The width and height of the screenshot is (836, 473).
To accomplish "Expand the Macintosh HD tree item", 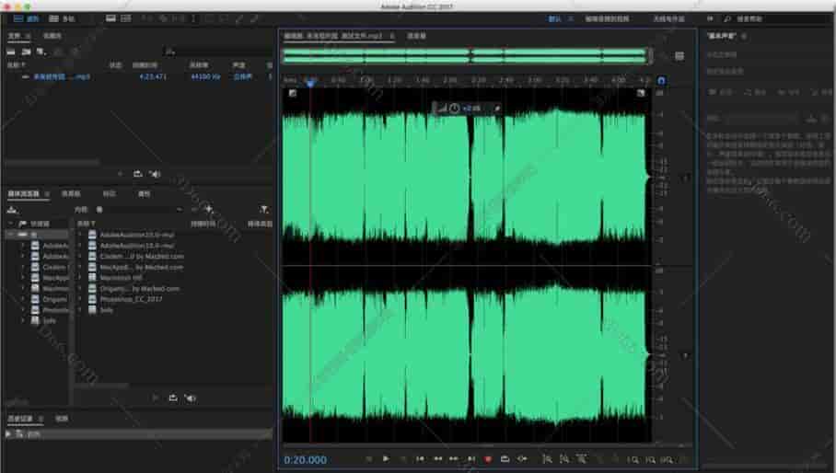I will 80,277.
